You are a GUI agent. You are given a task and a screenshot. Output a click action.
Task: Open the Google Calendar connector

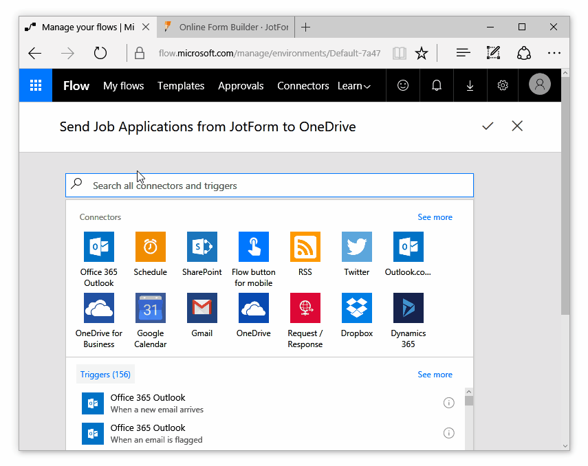click(x=150, y=308)
